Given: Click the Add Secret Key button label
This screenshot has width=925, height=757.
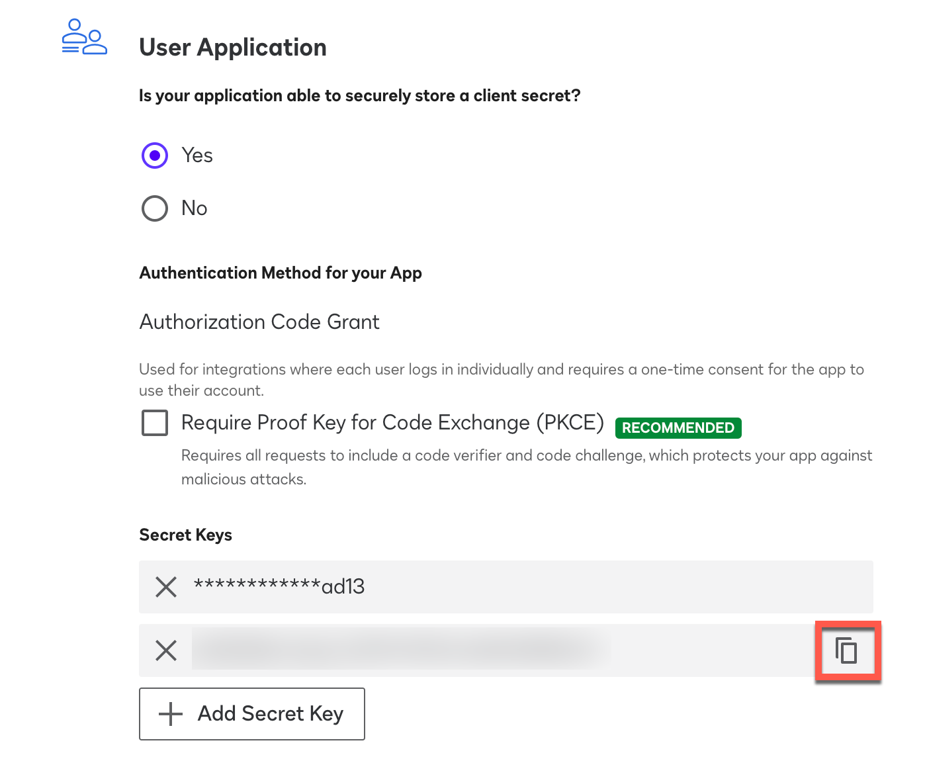Looking at the screenshot, I should (271, 714).
